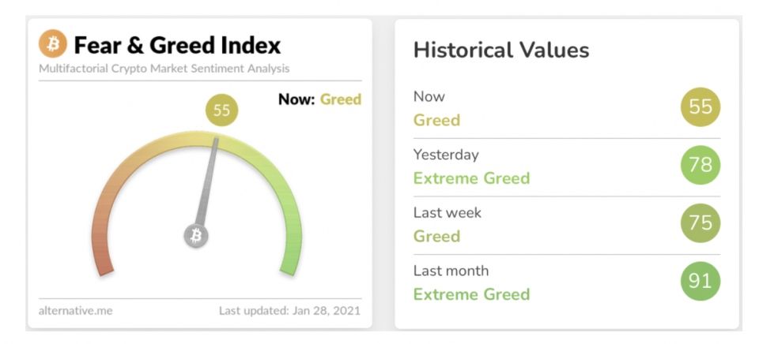Select the Last month Extreme Greed label
This screenshot has width=759, height=344.
[x=471, y=294]
